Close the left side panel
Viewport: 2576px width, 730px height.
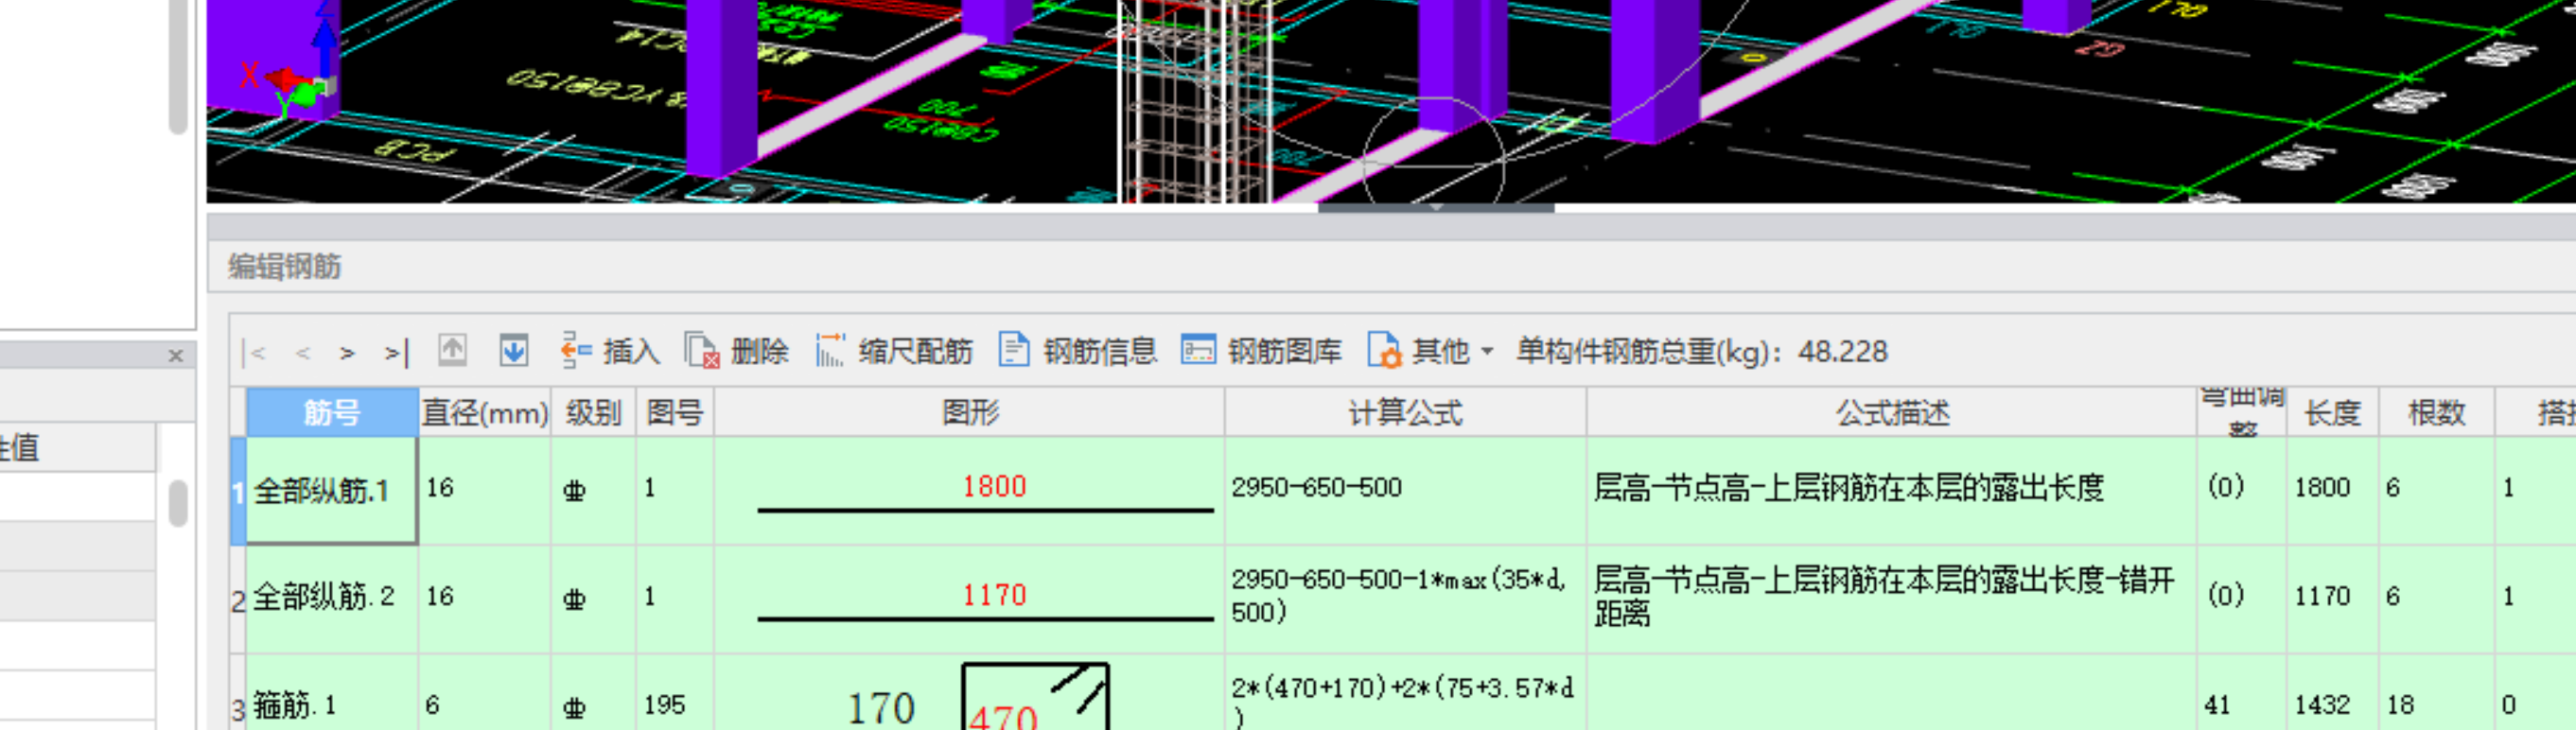tap(176, 355)
